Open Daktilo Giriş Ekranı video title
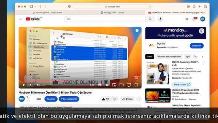 pyautogui.click(x=186, y=107)
